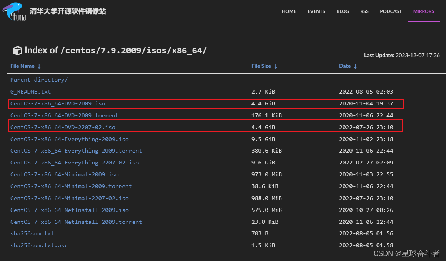446x261 pixels.
Task: Click the date 2020-10-27 00:26
Action: [x=366, y=210]
